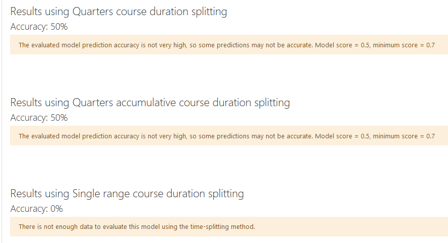The image size is (448, 243).
Task: Click the Quarters course duration splitting heading
Action: tap(118, 12)
